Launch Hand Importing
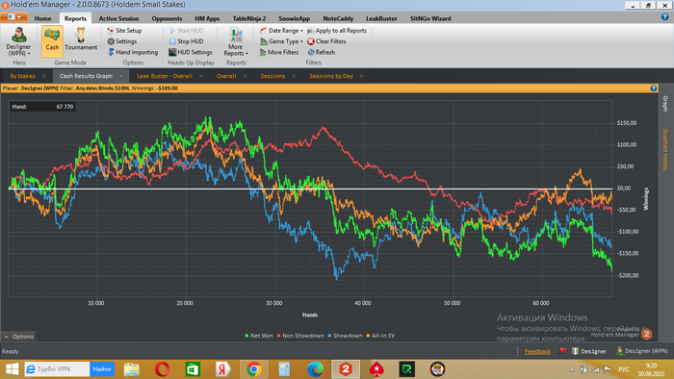The width and height of the screenshot is (674, 379). coord(133,52)
